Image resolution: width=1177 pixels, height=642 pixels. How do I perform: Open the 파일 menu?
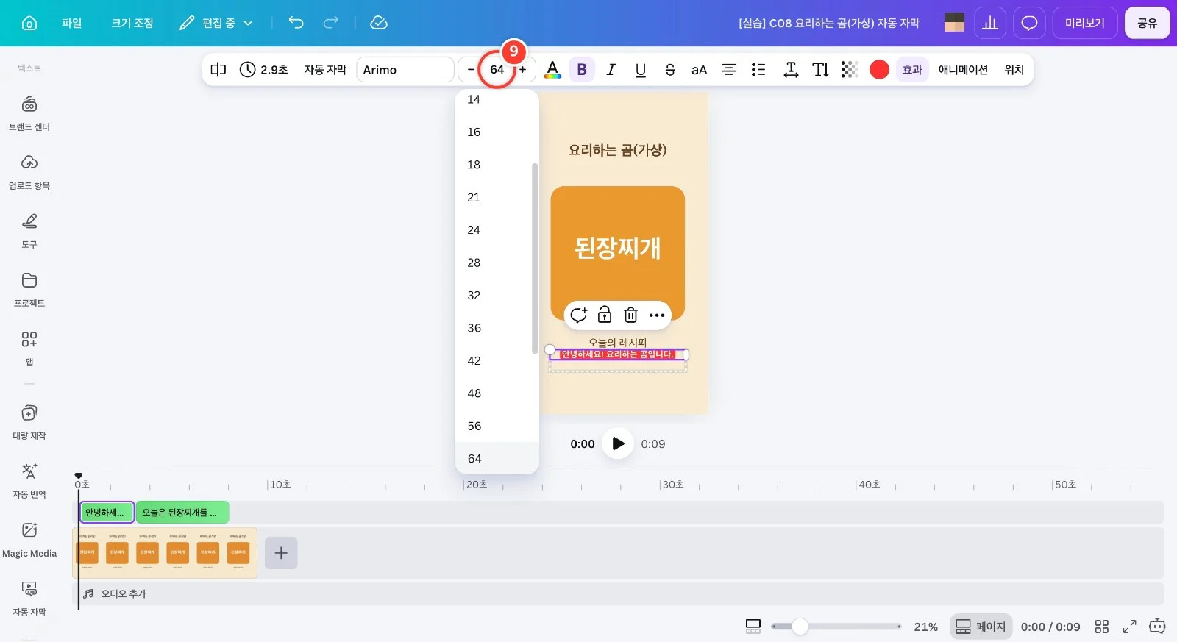pyautogui.click(x=72, y=23)
